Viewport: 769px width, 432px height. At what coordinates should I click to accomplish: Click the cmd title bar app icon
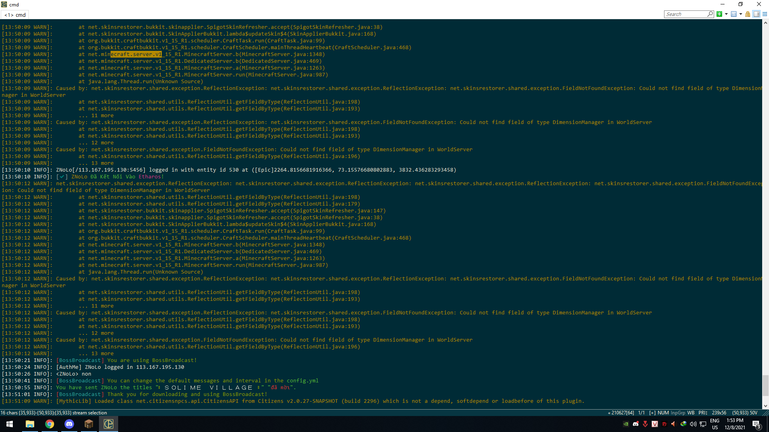click(x=4, y=4)
